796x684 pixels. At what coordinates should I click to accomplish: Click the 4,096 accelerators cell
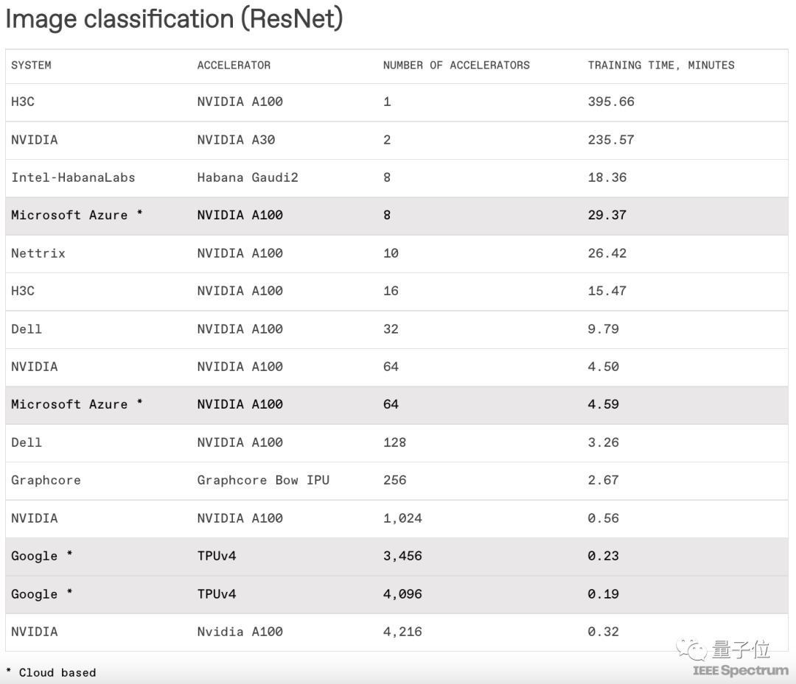coord(402,594)
